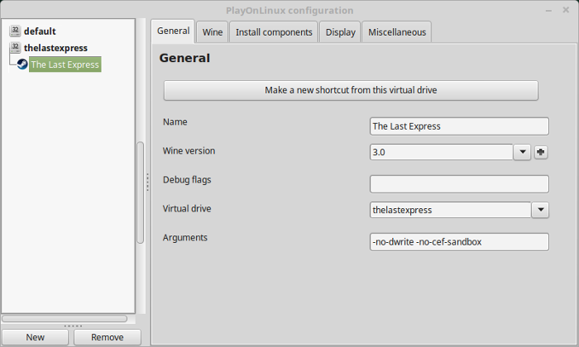Switch to the Wine tab
Image resolution: width=579 pixels, height=347 pixels.
coord(213,32)
